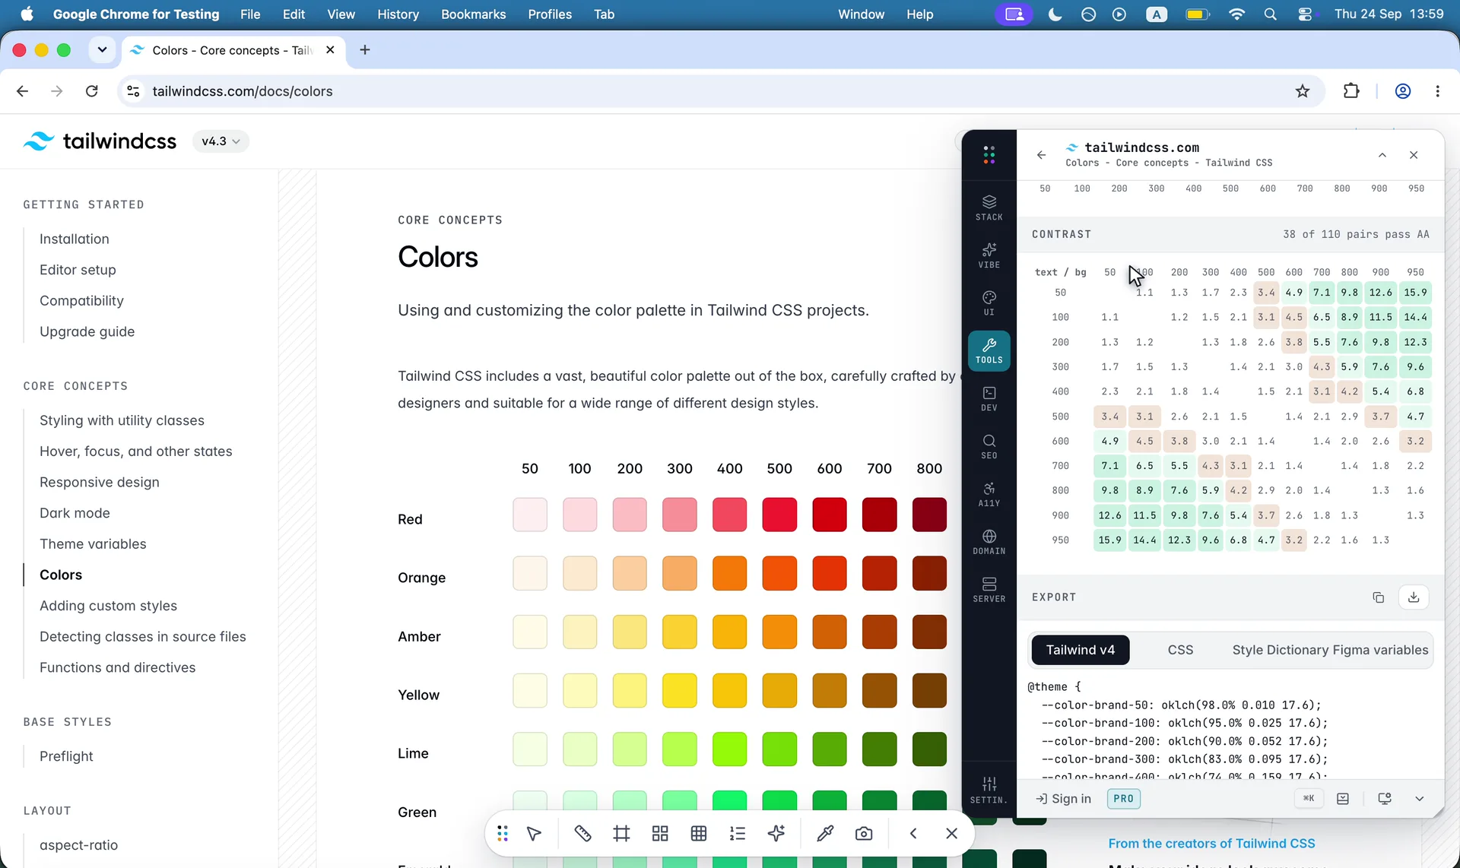
Task: Click the 15.9 contrast cell in row 50
Action: click(x=1415, y=293)
